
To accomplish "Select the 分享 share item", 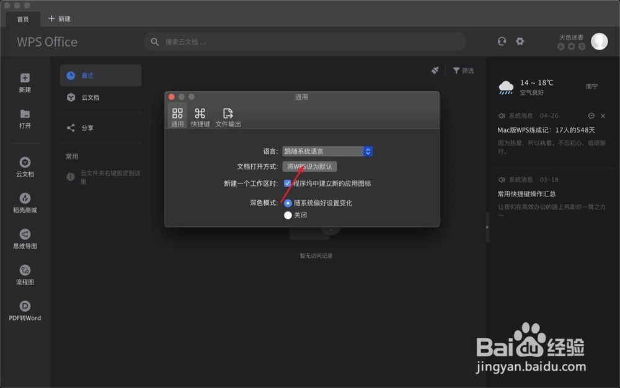I will pos(101,128).
